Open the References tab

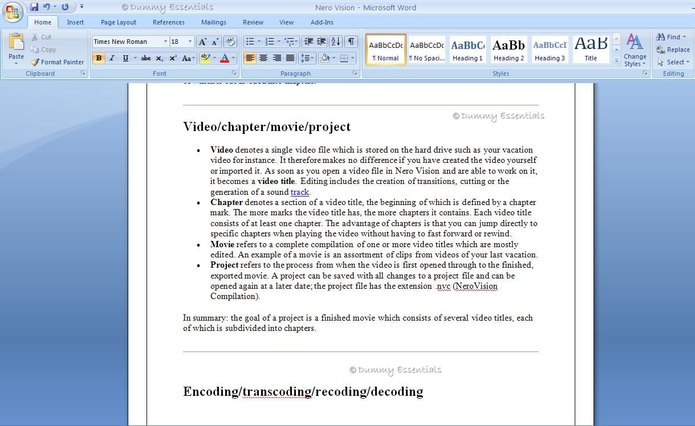[169, 22]
